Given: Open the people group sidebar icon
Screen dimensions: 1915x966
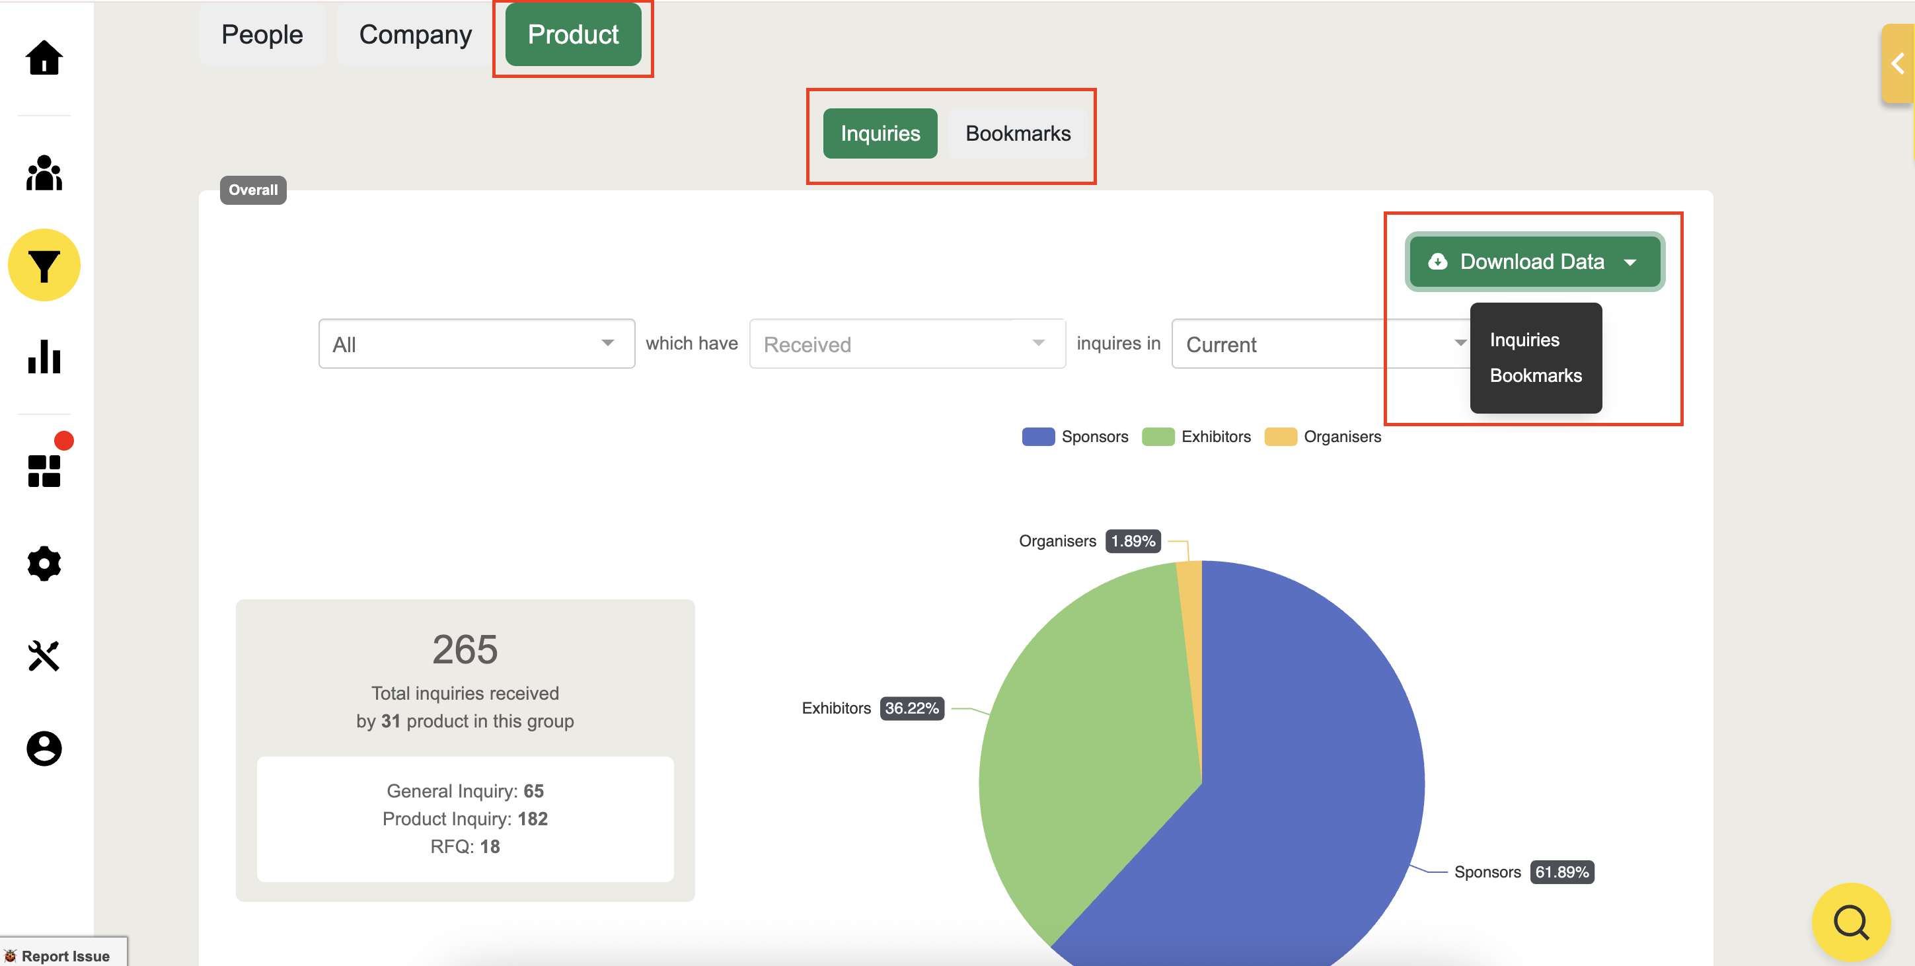Looking at the screenshot, I should (x=44, y=173).
